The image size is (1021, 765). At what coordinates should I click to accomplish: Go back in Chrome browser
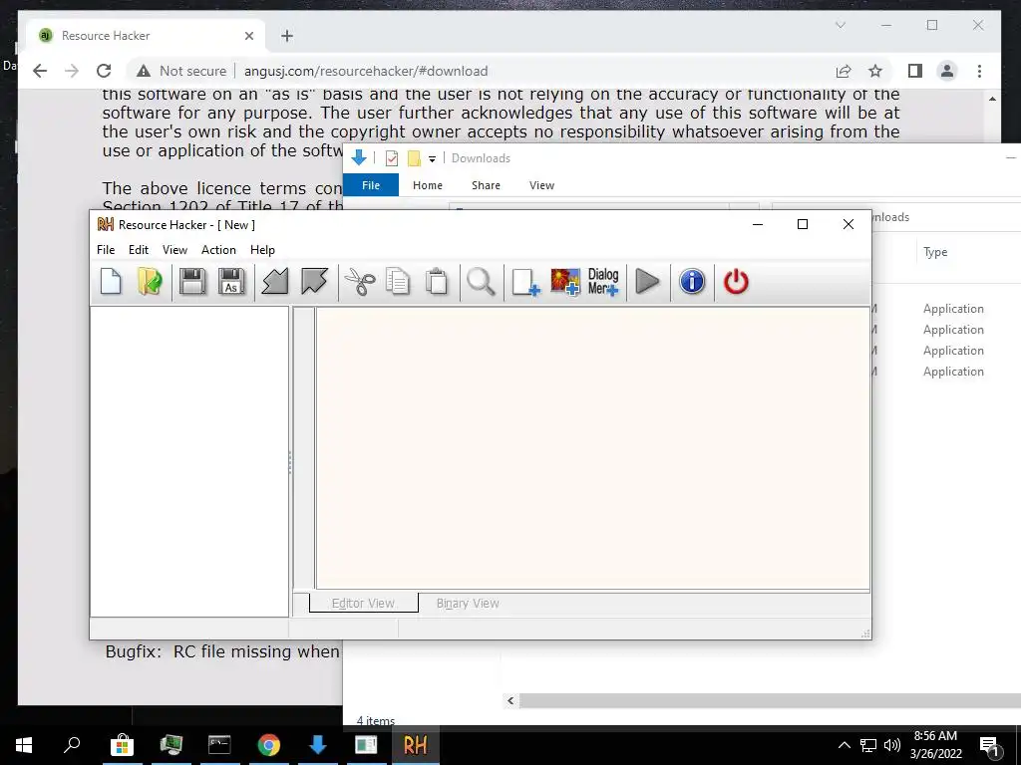pyautogui.click(x=40, y=71)
